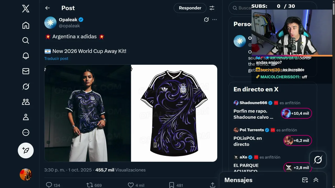Click the Responder button

(x=190, y=8)
